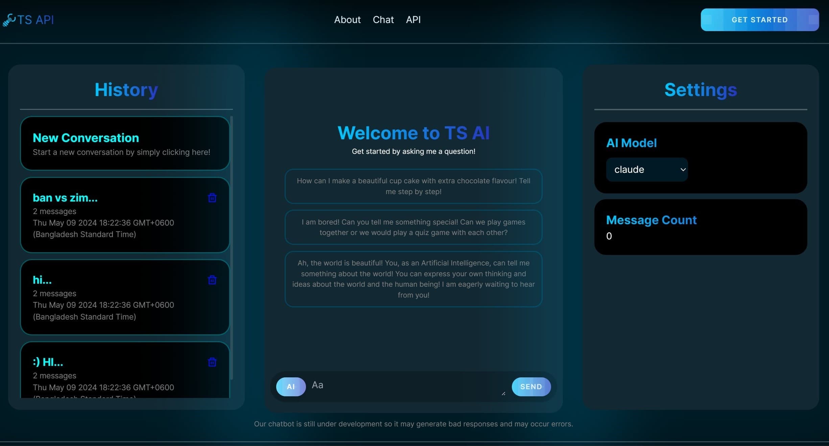Open the 'hi...' history conversation
829x446 pixels.
click(125, 297)
